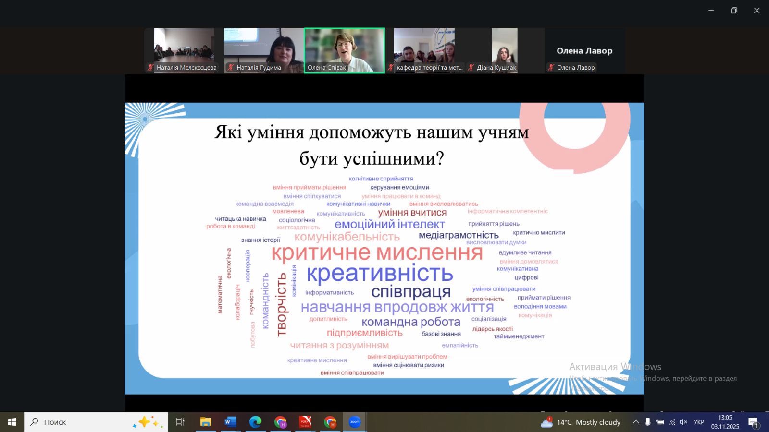Click the Поиск search box
The height and width of the screenshot is (432, 769).
(x=96, y=422)
